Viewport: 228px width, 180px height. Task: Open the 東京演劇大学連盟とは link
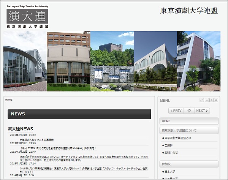click(178, 138)
